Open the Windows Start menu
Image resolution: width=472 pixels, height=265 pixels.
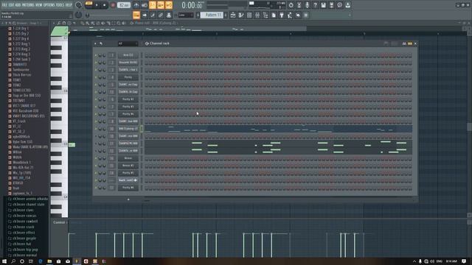tap(4, 261)
